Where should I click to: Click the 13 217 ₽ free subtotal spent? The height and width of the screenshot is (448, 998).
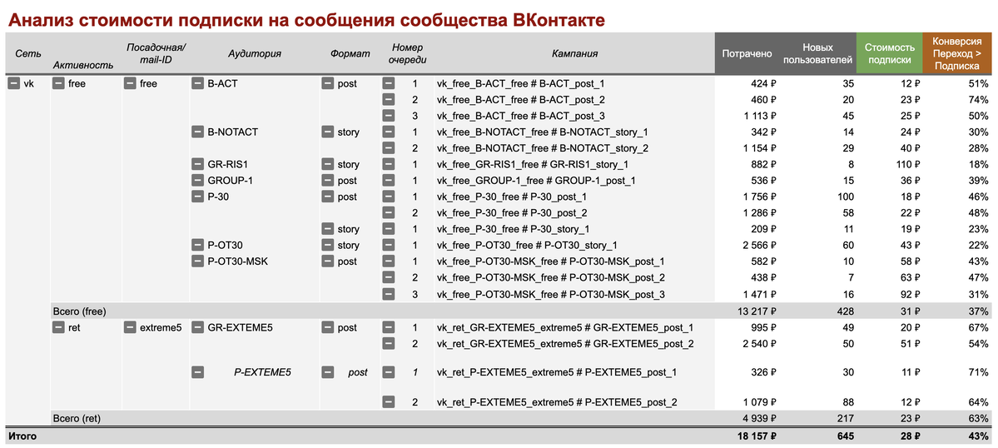(755, 311)
